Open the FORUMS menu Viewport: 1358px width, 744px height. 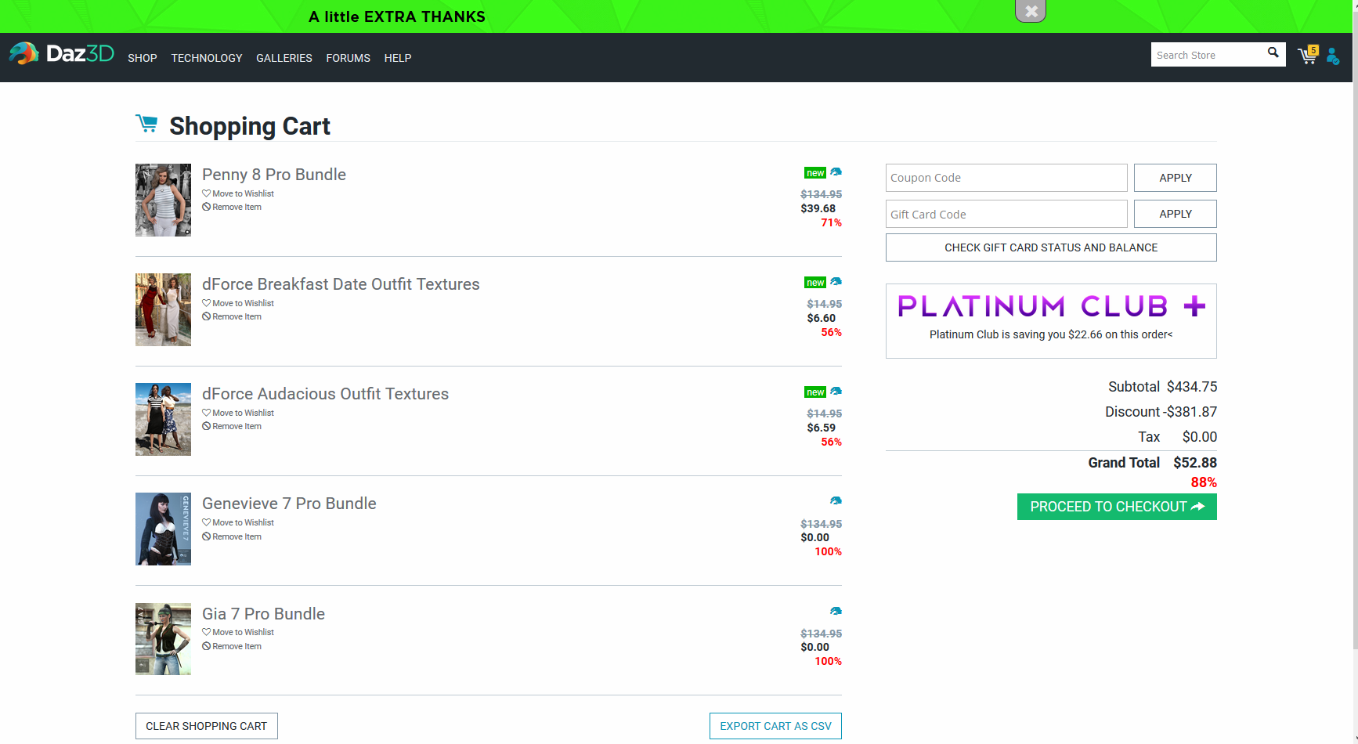coord(349,58)
